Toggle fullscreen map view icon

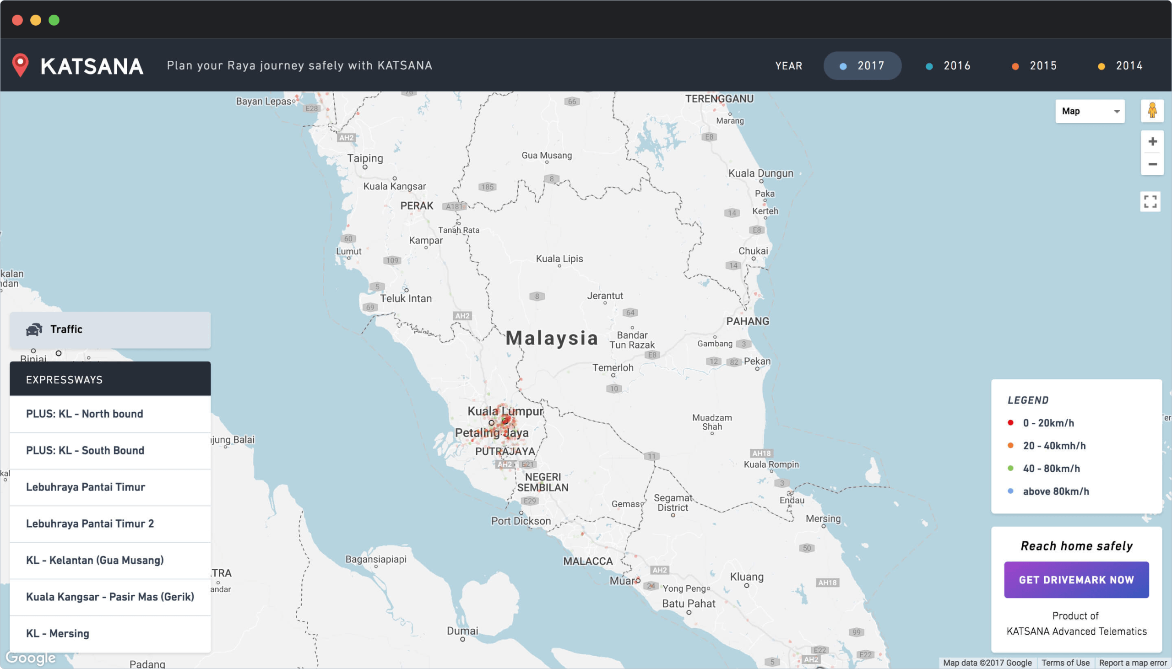coord(1150,202)
